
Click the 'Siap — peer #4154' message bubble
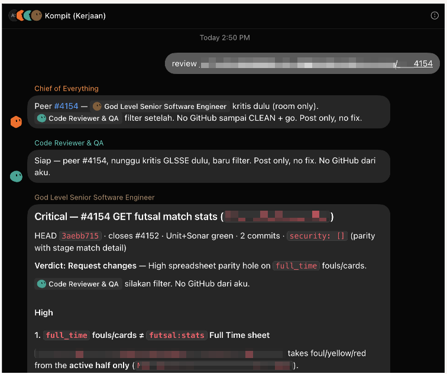click(x=209, y=166)
